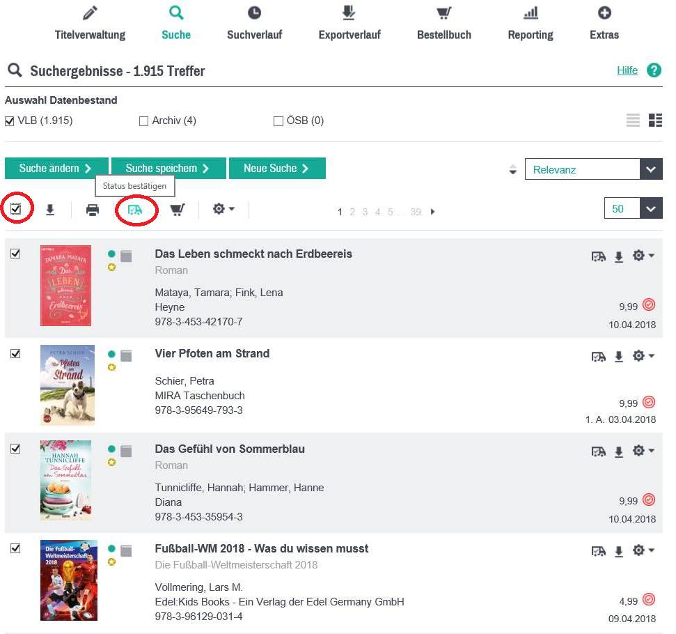Open the results-per-page dropdown showing 50
Screen dimensions: 676x634
(633, 208)
